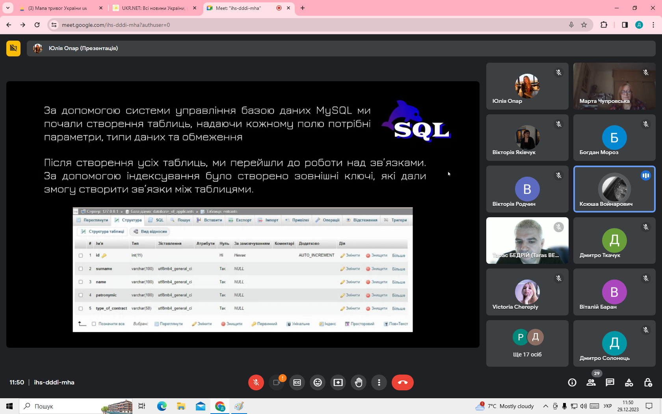Viewport: 662px width, 414px height.
Task: Show the participants list with 29 people
Action: click(x=591, y=382)
